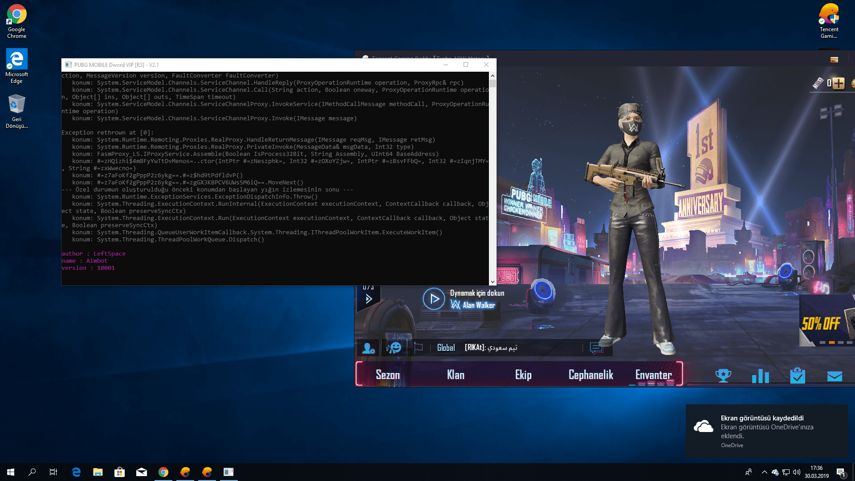
Task: Switch to Chrome on the taskbar
Action: [x=163, y=472]
